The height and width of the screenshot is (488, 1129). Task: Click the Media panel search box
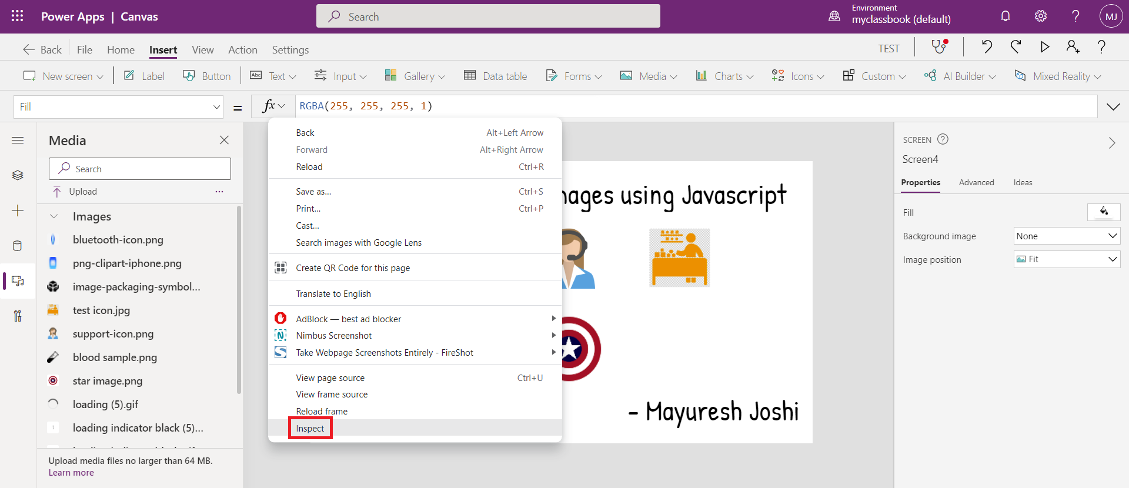click(x=140, y=169)
